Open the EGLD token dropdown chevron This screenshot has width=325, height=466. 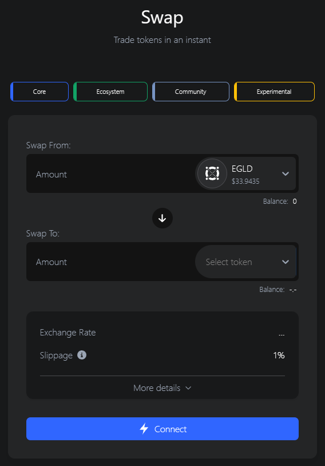point(285,174)
